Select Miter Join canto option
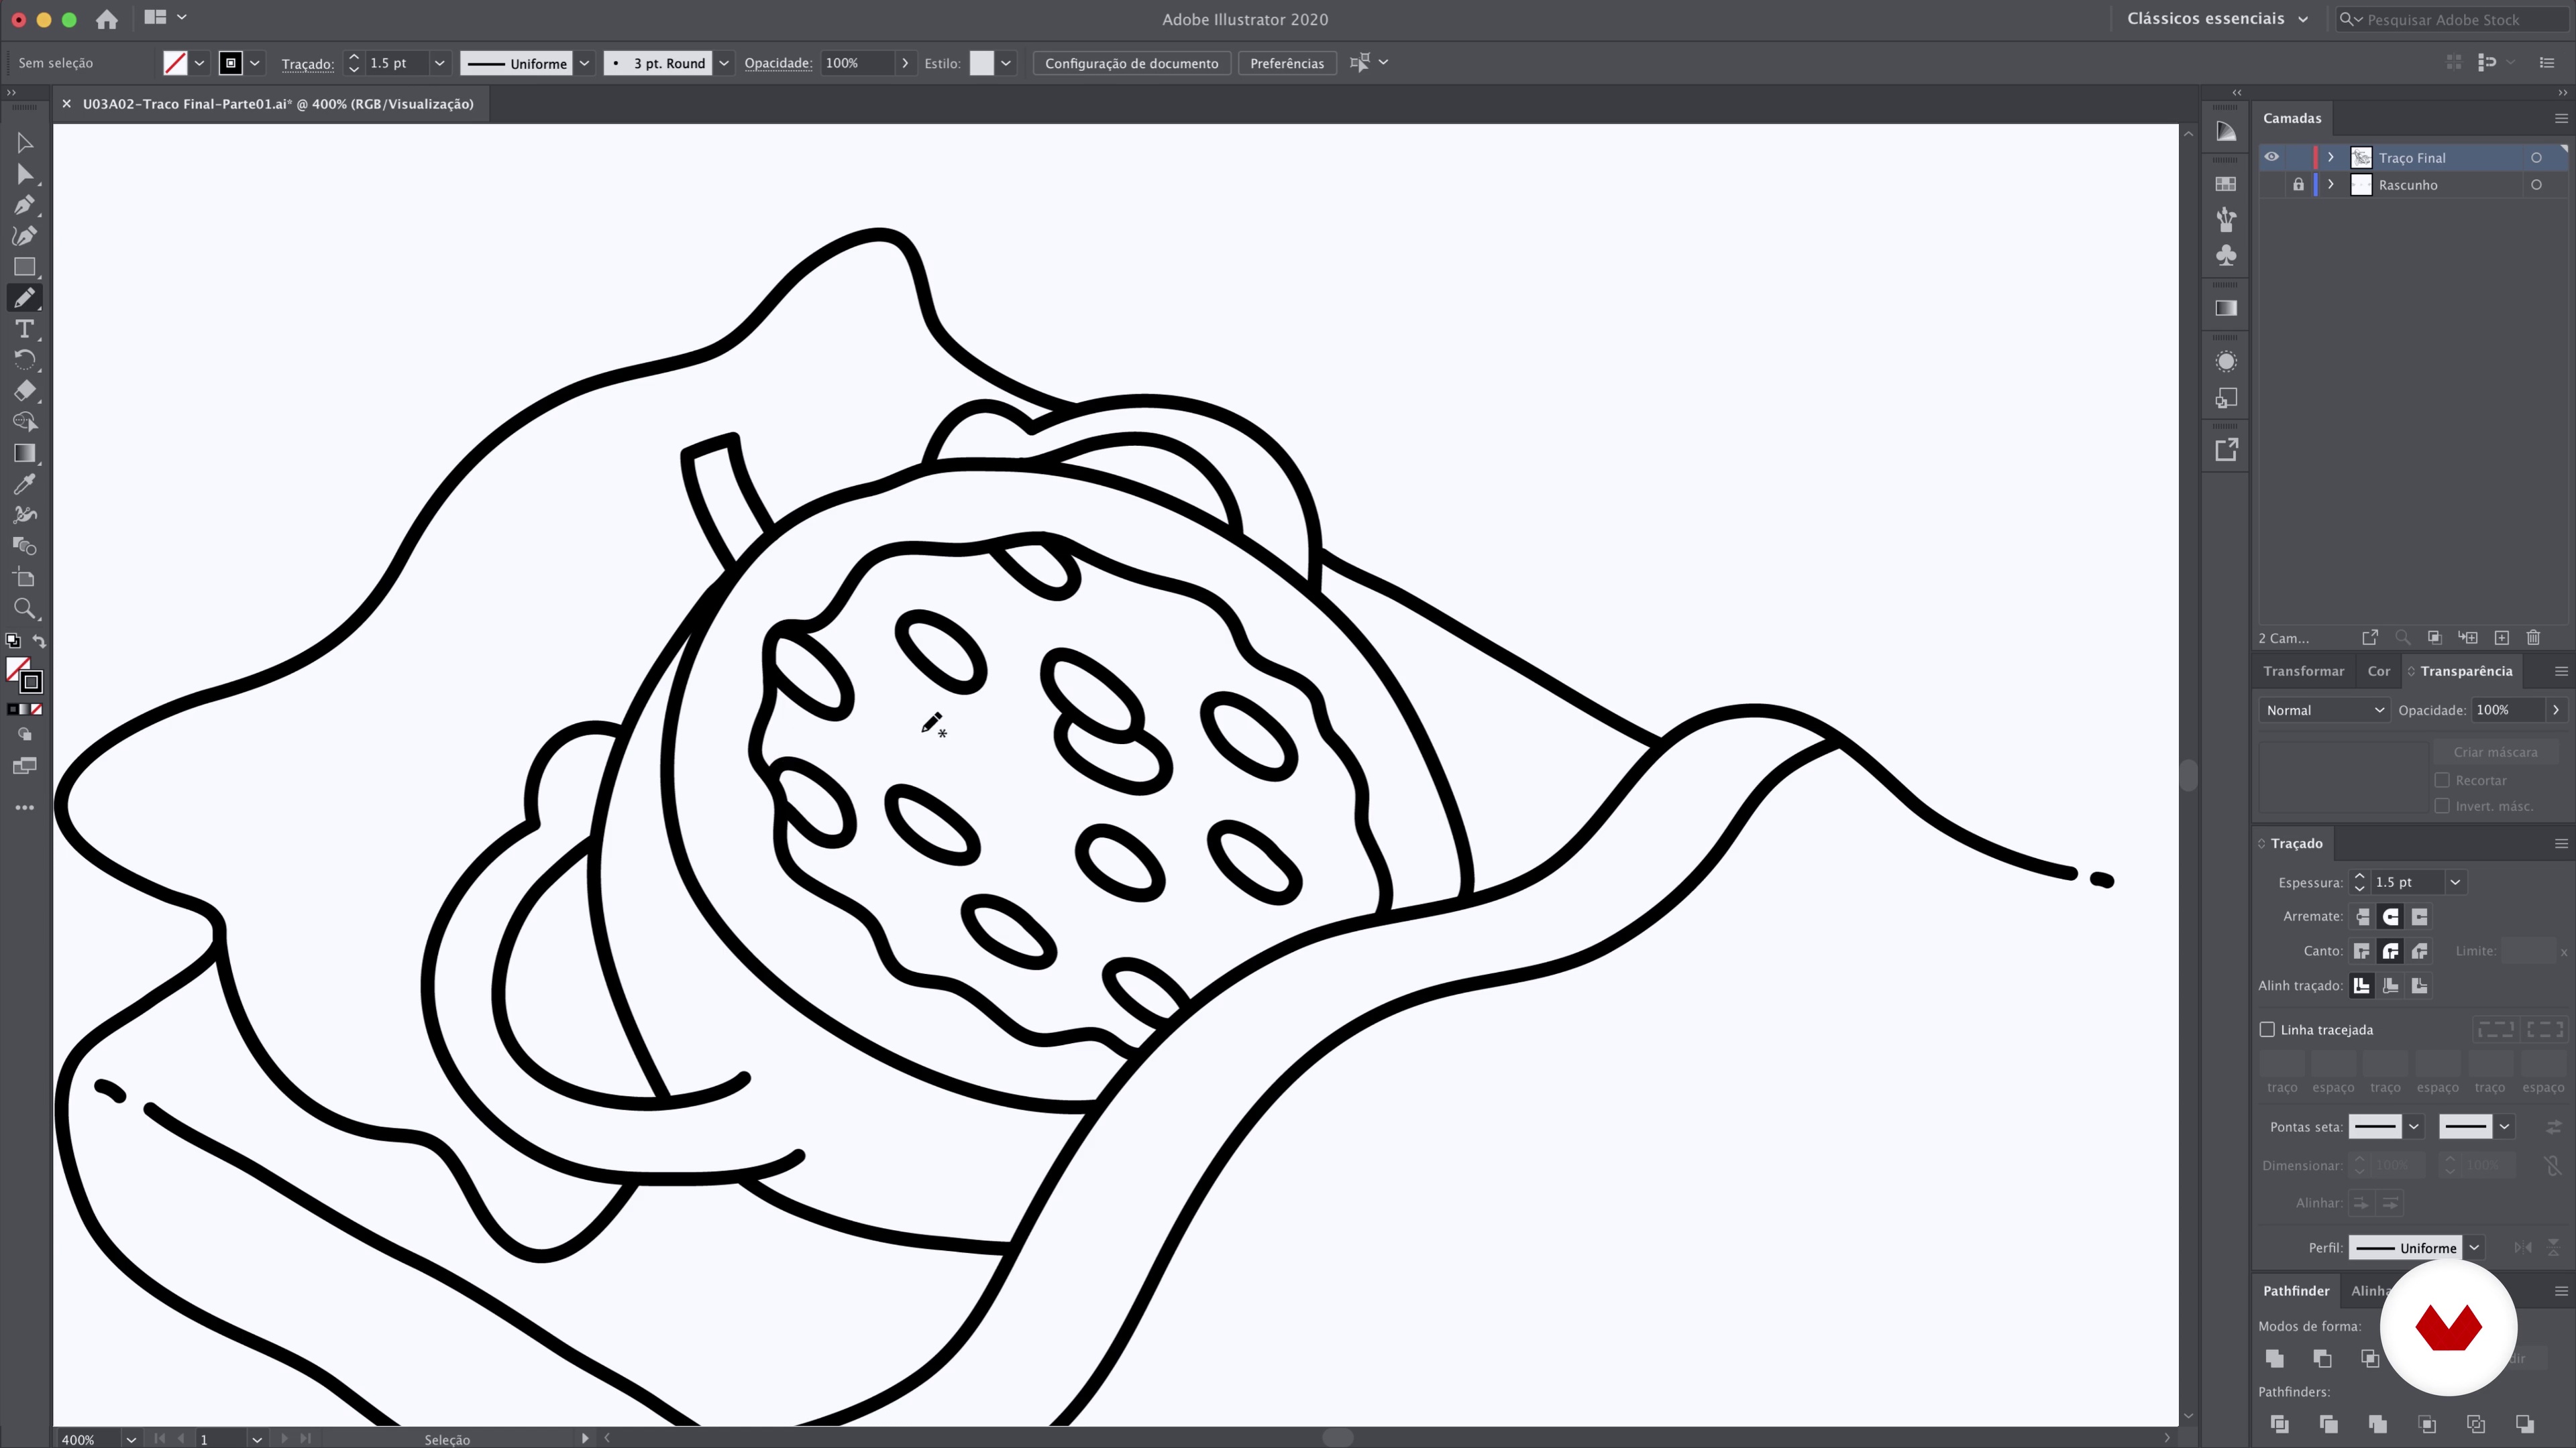Screen dimensions: 2576x1448 coord(2362,951)
